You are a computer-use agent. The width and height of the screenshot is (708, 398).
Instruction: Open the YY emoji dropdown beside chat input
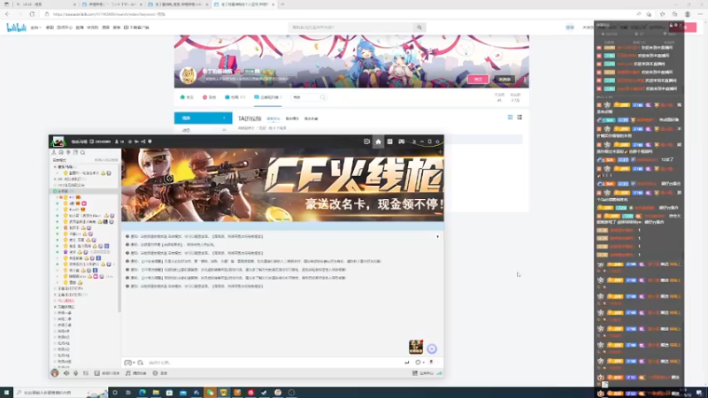point(129,363)
